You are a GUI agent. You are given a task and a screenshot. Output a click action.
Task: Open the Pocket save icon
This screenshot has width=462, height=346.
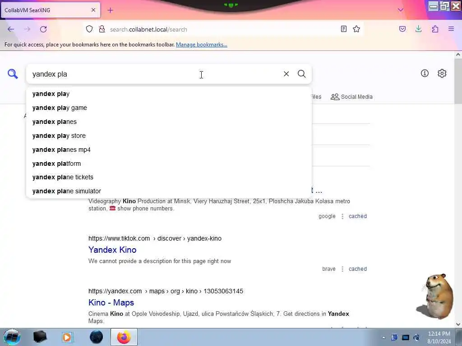[x=402, y=29]
